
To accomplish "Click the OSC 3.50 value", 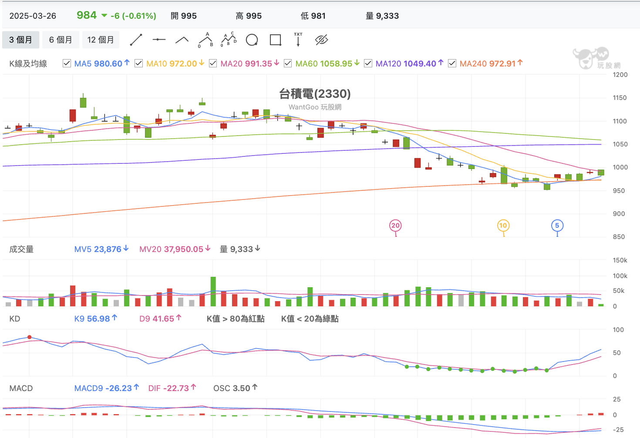I will pyautogui.click(x=232, y=388).
